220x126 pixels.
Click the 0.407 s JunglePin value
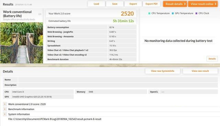pyautogui.click(x=113, y=32)
